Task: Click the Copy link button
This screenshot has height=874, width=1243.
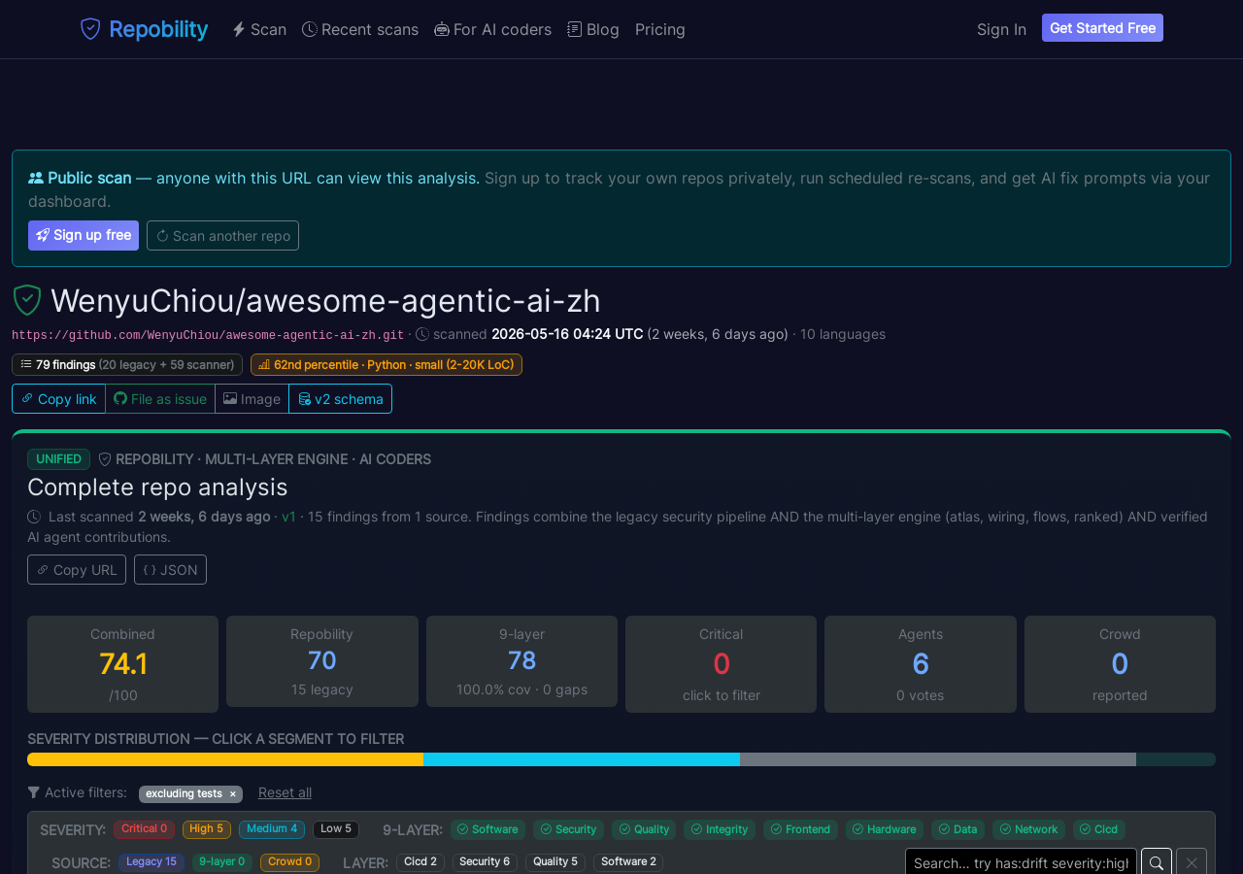Action: 58,398
